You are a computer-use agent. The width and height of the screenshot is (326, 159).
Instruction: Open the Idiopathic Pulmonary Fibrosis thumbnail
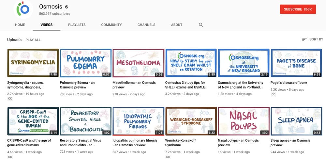tap(139, 121)
